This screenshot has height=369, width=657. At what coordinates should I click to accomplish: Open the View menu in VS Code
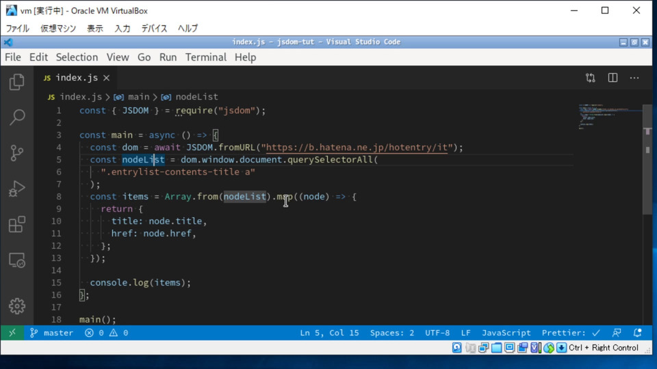click(x=118, y=57)
